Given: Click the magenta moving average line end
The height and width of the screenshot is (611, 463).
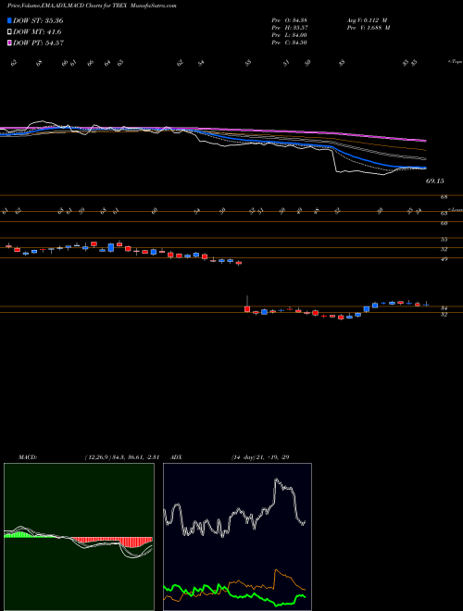Looking at the screenshot, I should click(x=425, y=141).
